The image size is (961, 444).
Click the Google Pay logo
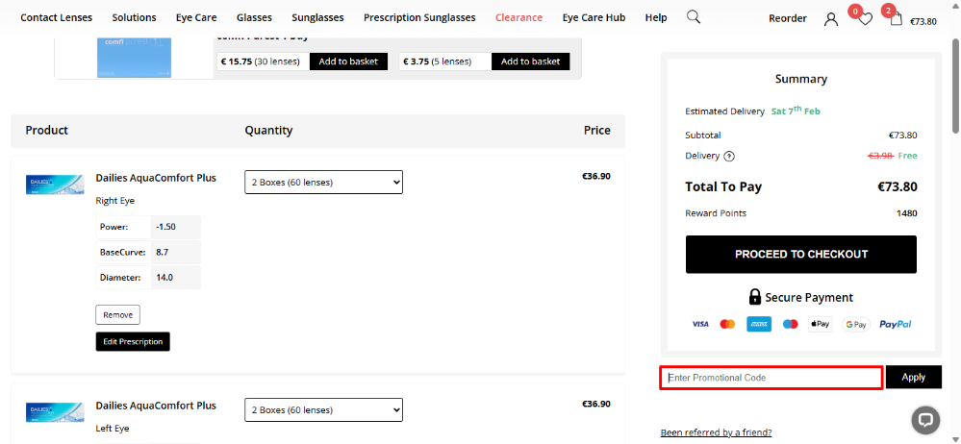point(855,325)
